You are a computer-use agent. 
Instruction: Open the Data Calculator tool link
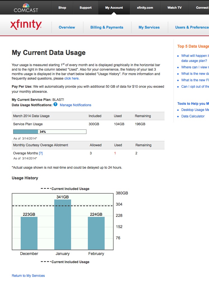point(193,116)
